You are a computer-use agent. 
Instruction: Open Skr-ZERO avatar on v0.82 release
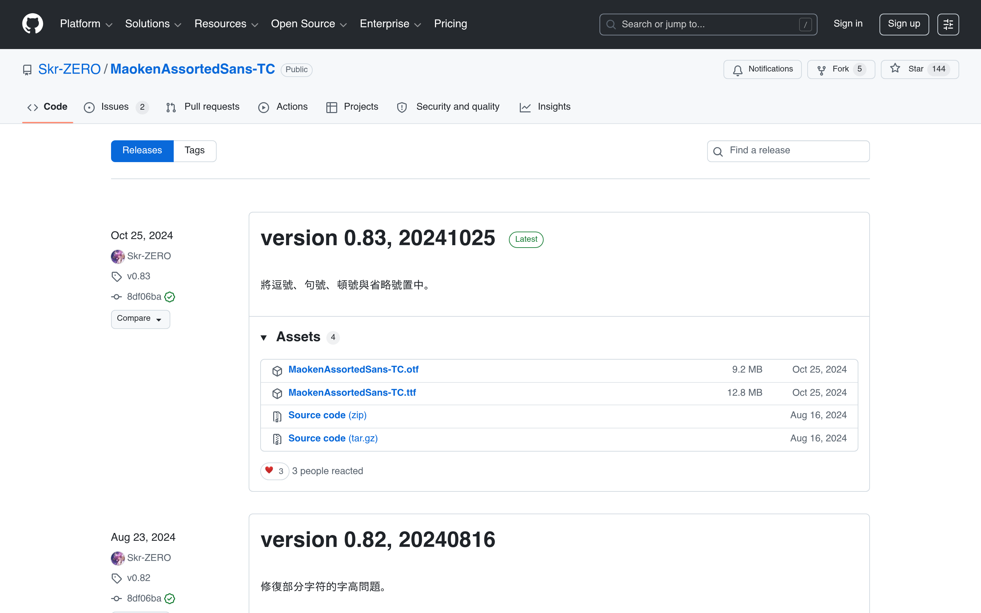pyautogui.click(x=118, y=558)
